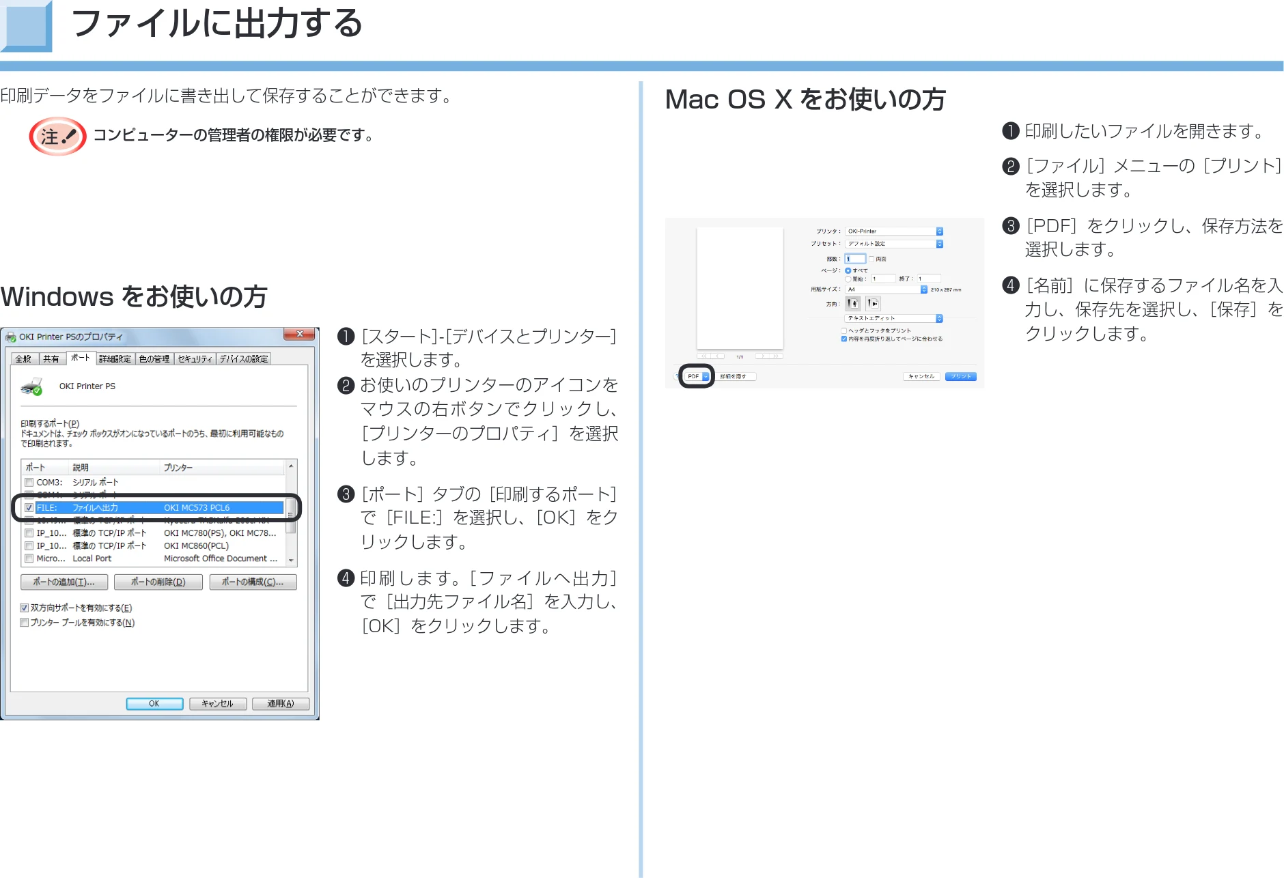Open the テキストエディット options dropdown
1284x878 pixels.
[x=894, y=318]
